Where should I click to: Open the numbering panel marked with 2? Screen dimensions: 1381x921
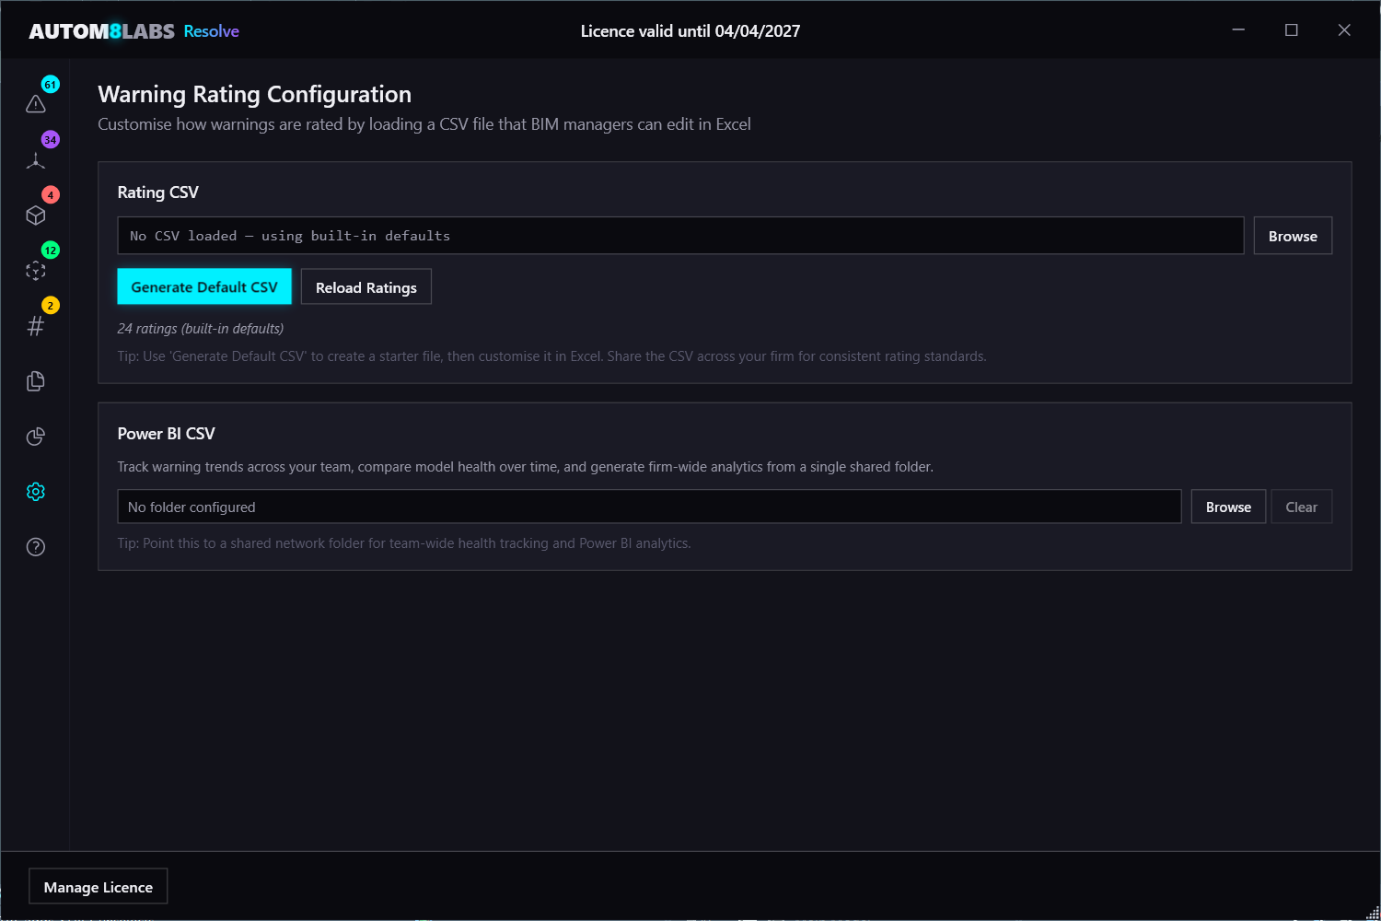point(35,325)
